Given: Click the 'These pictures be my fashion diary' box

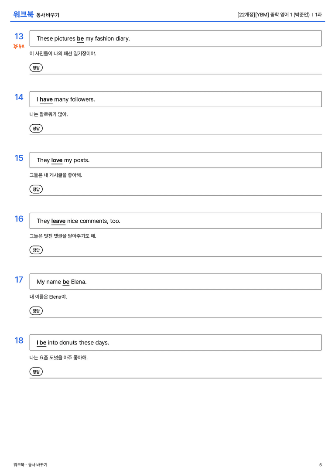Looking at the screenshot, I should pos(175,38).
